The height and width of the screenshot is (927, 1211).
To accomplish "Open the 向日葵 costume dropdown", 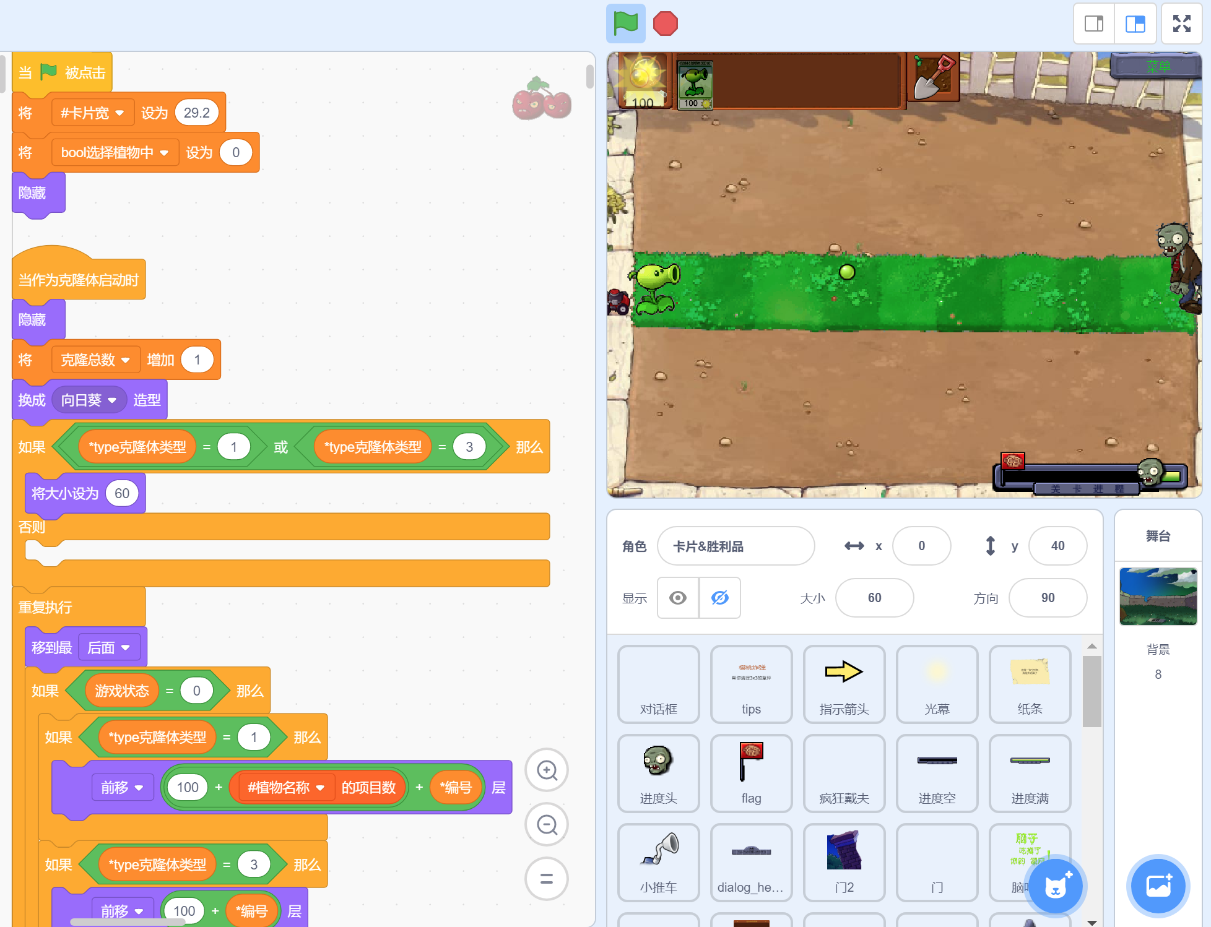I will (89, 400).
